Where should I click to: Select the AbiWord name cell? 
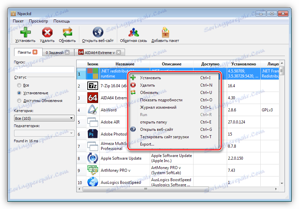click(x=114, y=110)
